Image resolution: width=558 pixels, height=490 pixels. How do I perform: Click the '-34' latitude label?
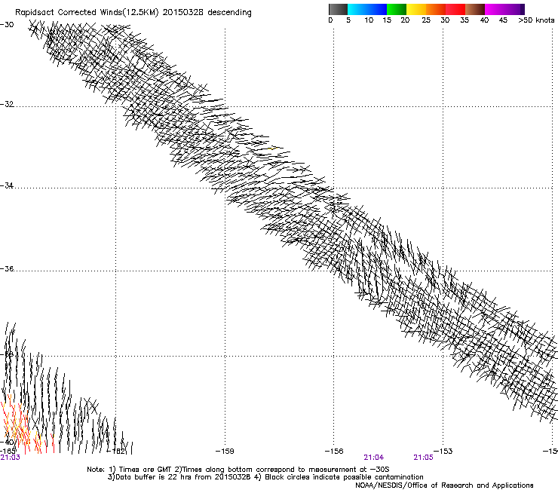pyautogui.click(x=7, y=185)
